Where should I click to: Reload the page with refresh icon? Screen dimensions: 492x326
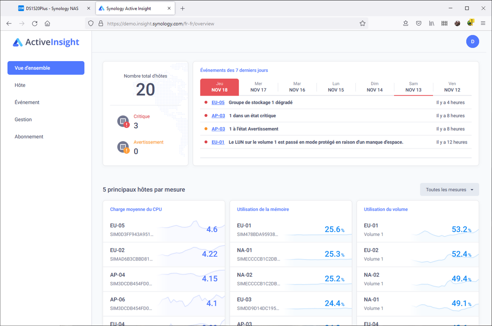coord(35,24)
